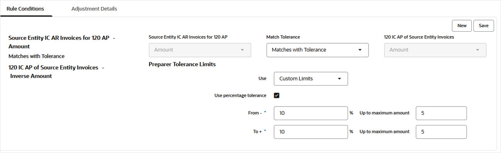The height and width of the screenshot is (153, 501).
Task: Select the 120 IC AP Inverse Amount heading
Action: point(56,72)
